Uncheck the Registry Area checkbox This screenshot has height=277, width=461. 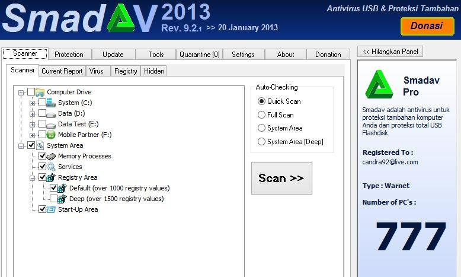coord(42,177)
